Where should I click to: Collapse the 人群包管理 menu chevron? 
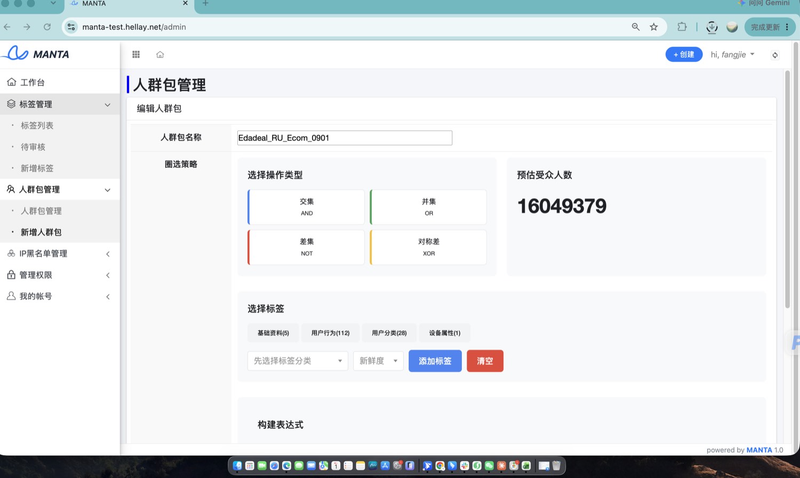108,190
